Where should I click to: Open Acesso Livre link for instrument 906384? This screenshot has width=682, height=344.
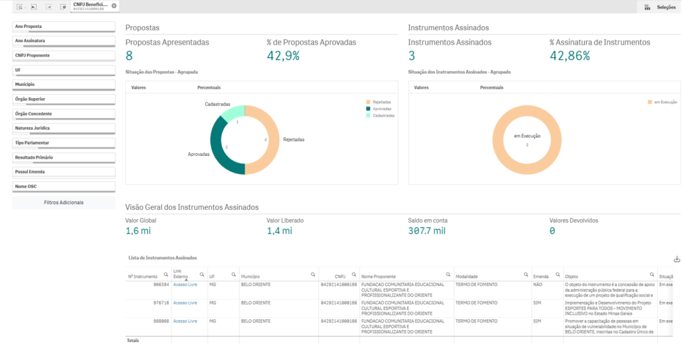[185, 285]
